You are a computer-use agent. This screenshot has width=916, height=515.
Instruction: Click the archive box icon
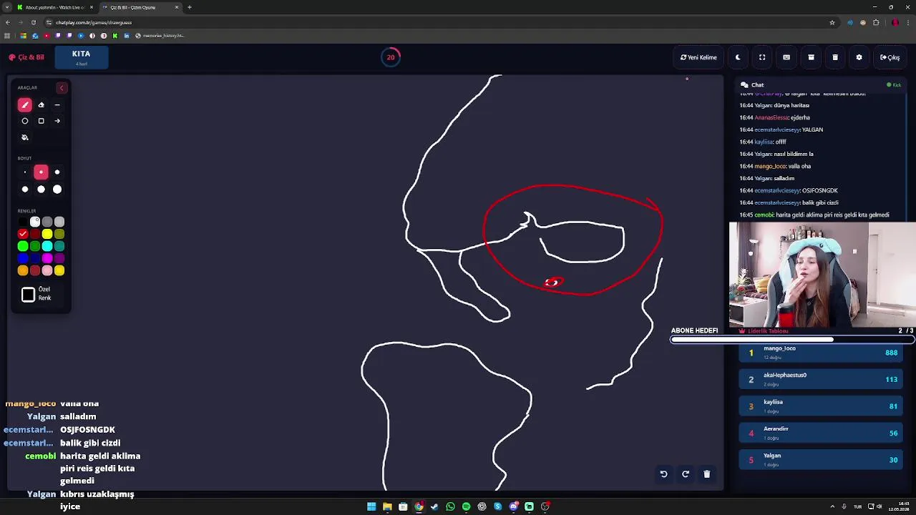click(x=811, y=57)
